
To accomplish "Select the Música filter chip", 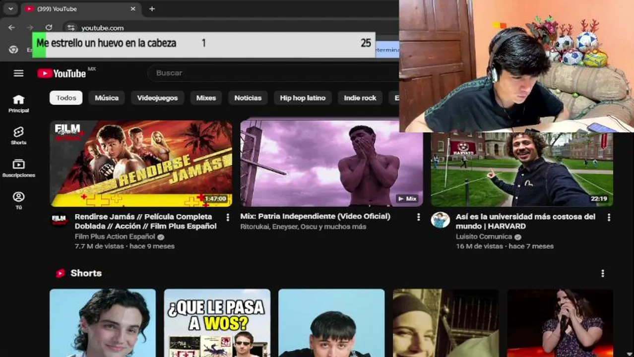I will tap(107, 98).
